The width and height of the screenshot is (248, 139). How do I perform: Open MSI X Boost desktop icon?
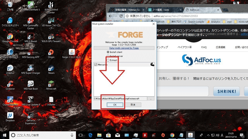pos(31,38)
